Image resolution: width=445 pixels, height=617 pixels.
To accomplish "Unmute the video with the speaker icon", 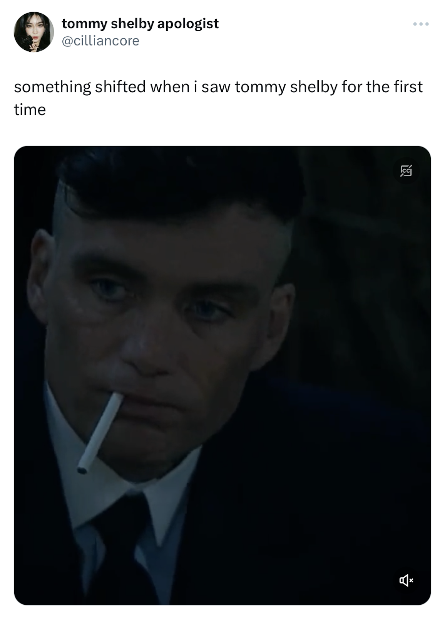I will coord(406,580).
